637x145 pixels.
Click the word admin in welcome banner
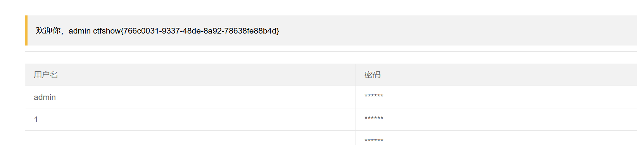79,31
